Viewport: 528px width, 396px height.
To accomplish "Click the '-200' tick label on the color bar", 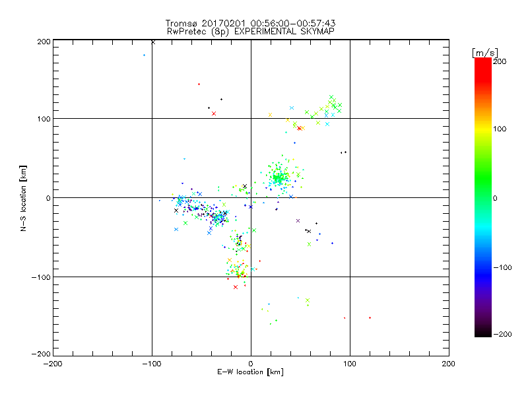I will [502, 335].
